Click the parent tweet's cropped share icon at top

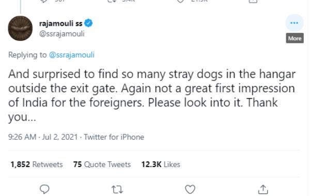(x=253, y=1)
